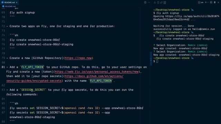Click the first FLY_API_TOKEN code span on line 81
221x124 pixels.
point(32,67)
